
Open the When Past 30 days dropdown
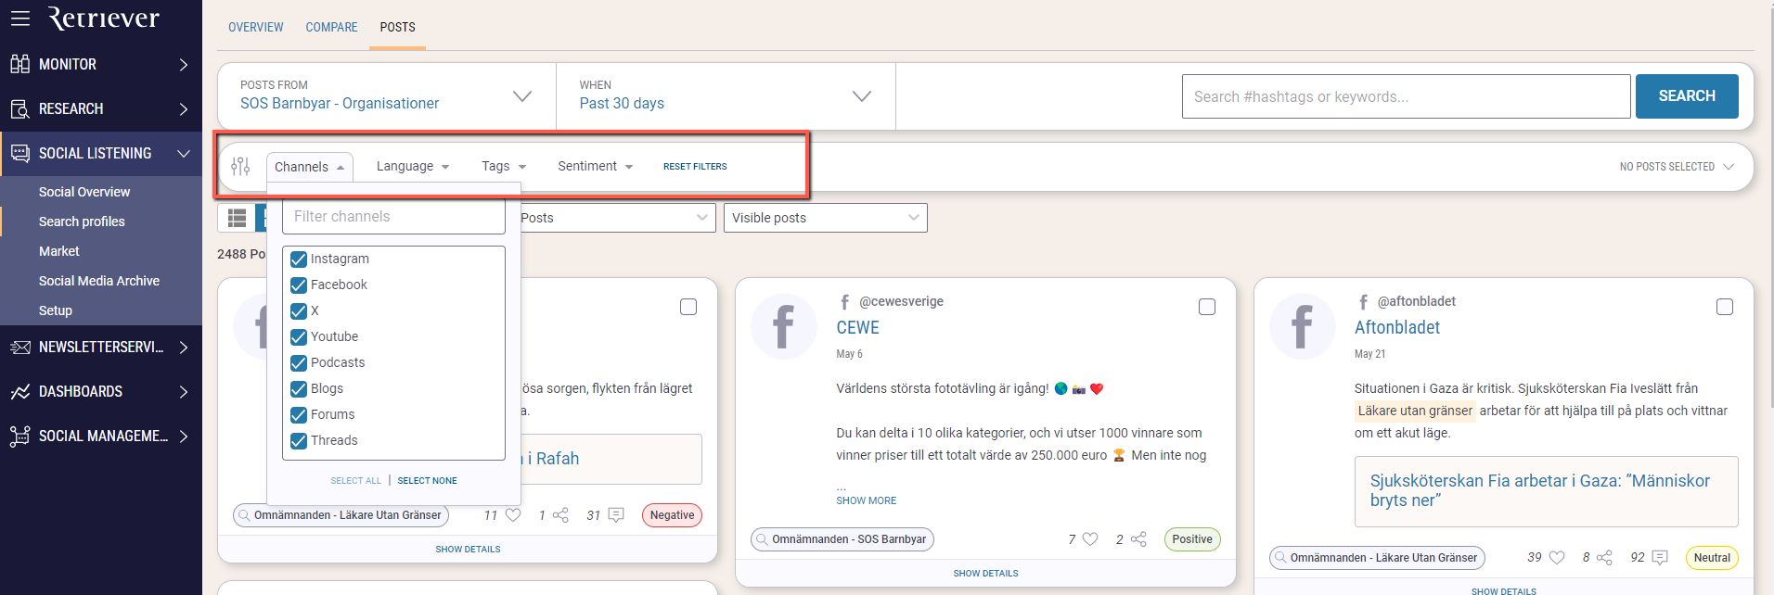pos(726,95)
